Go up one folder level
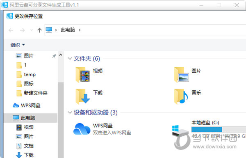This screenshot has height=158, width=246. [39, 30]
